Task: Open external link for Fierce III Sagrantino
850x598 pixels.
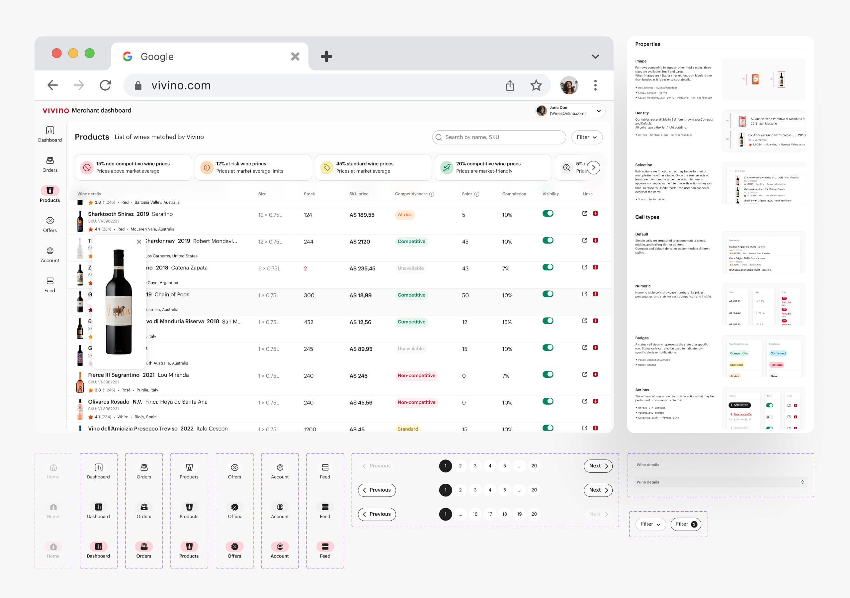Action: click(585, 374)
